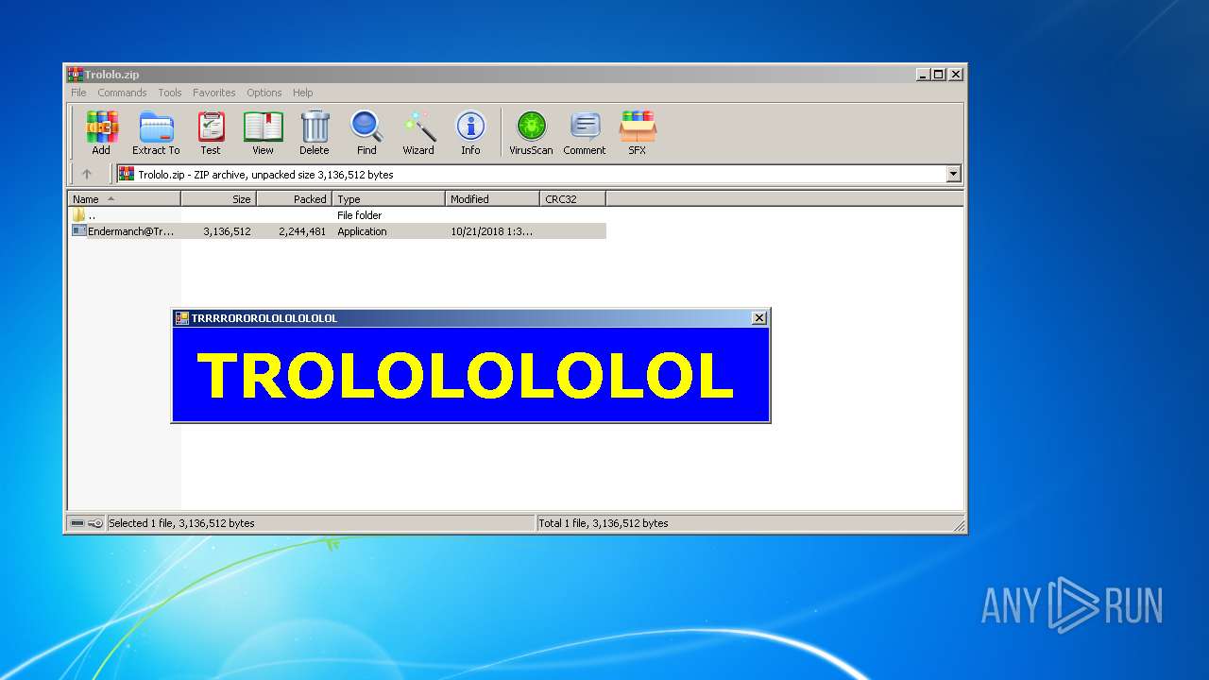
Task: Click the SFX converter icon
Action: (x=638, y=132)
